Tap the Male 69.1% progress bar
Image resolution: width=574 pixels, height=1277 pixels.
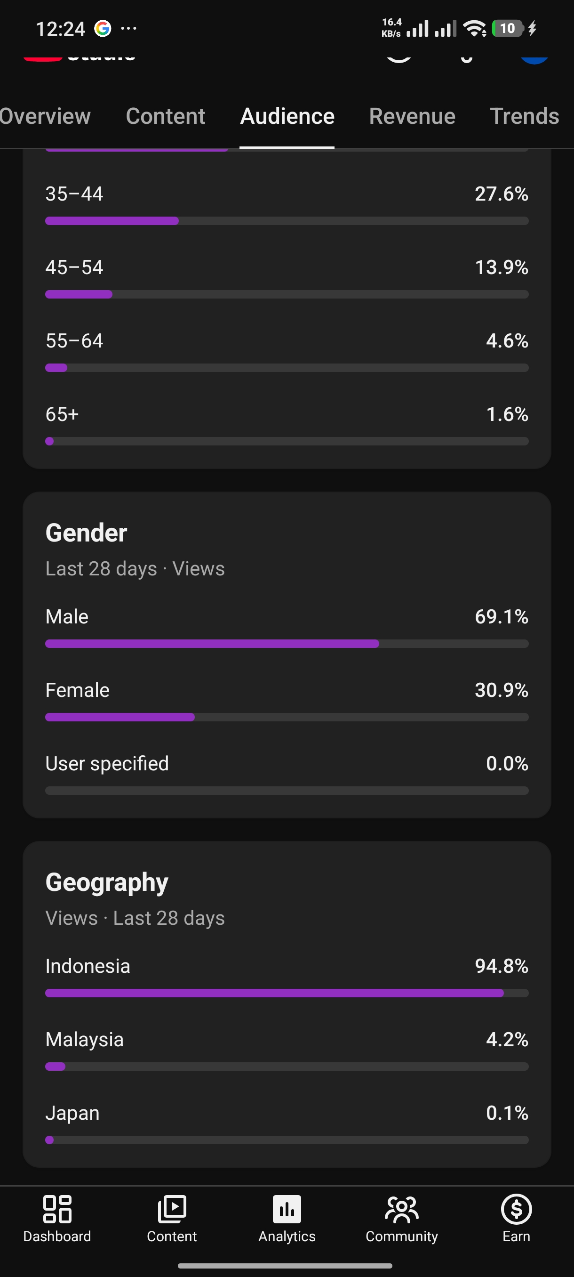(287, 644)
